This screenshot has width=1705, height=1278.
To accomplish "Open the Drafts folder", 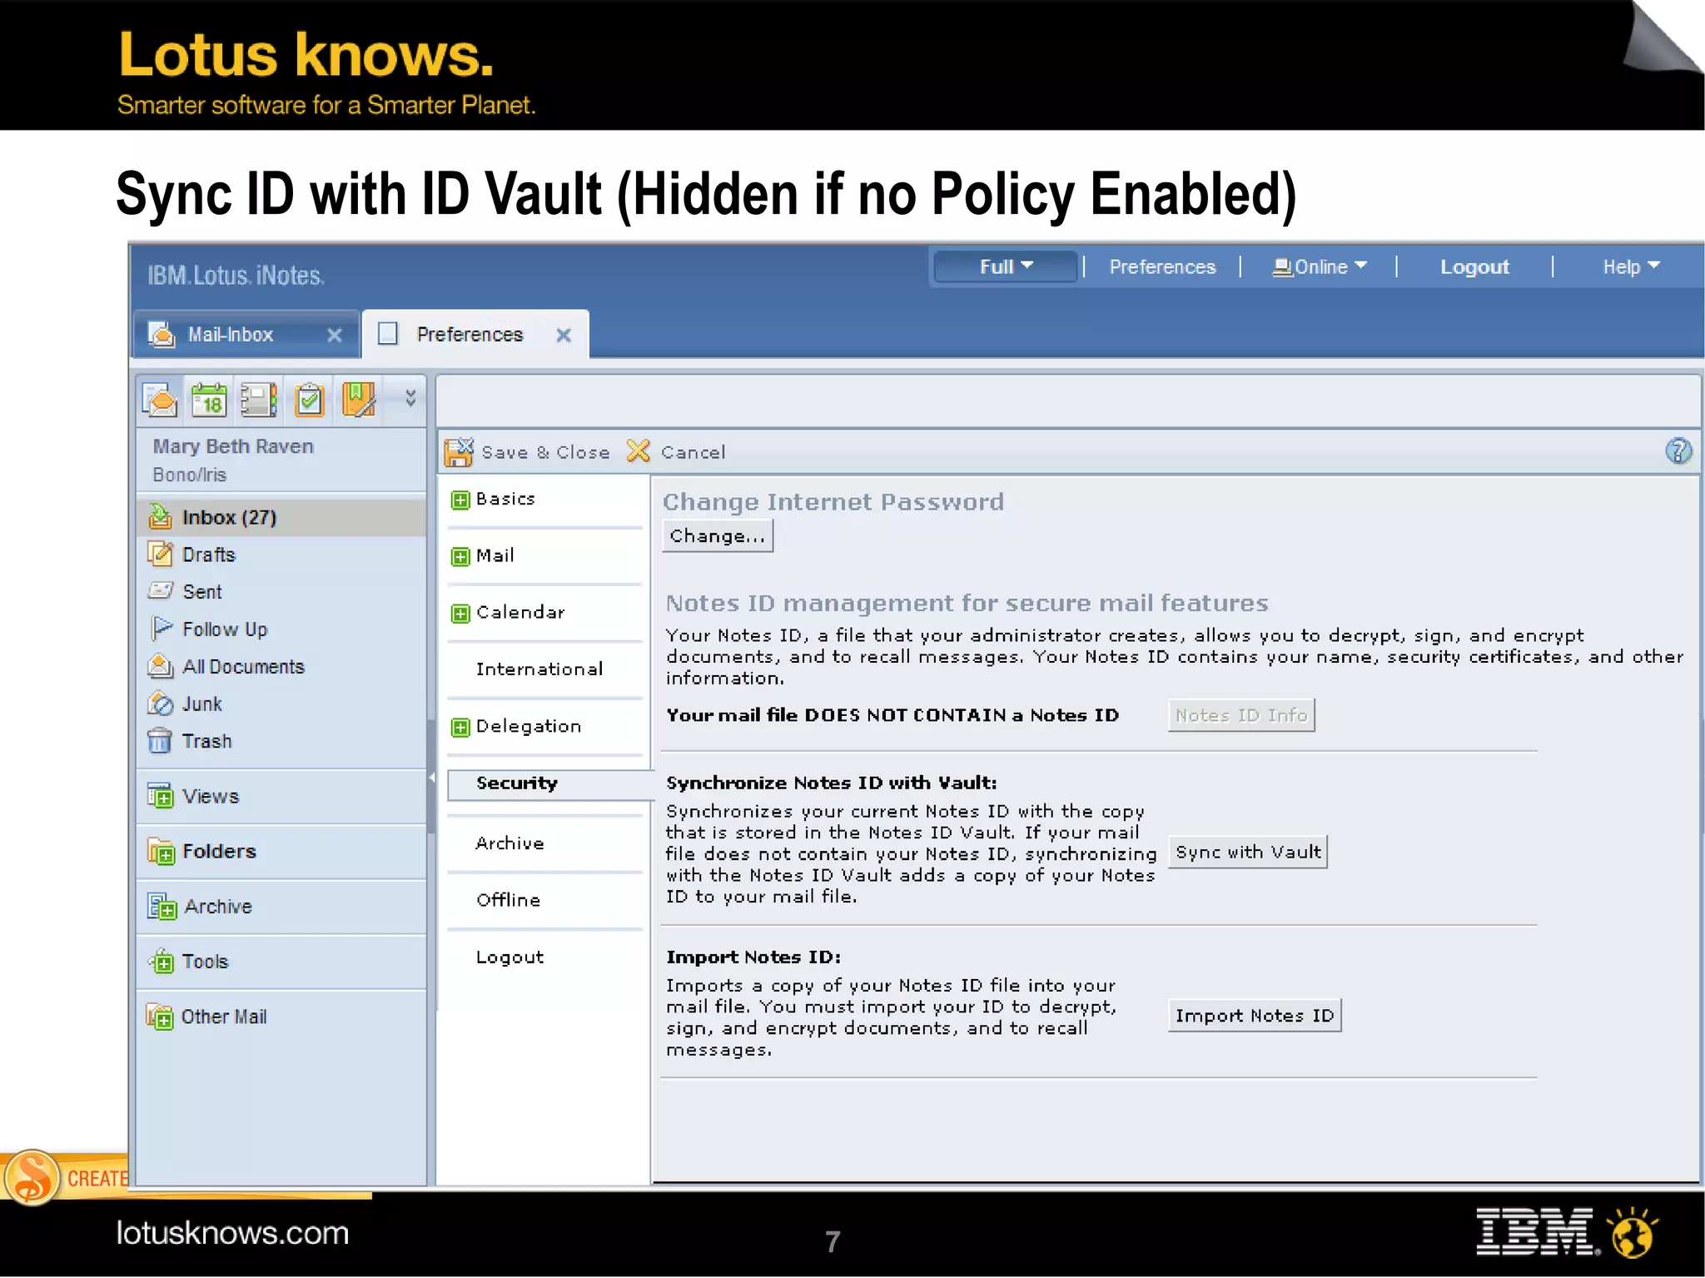I will (x=209, y=554).
